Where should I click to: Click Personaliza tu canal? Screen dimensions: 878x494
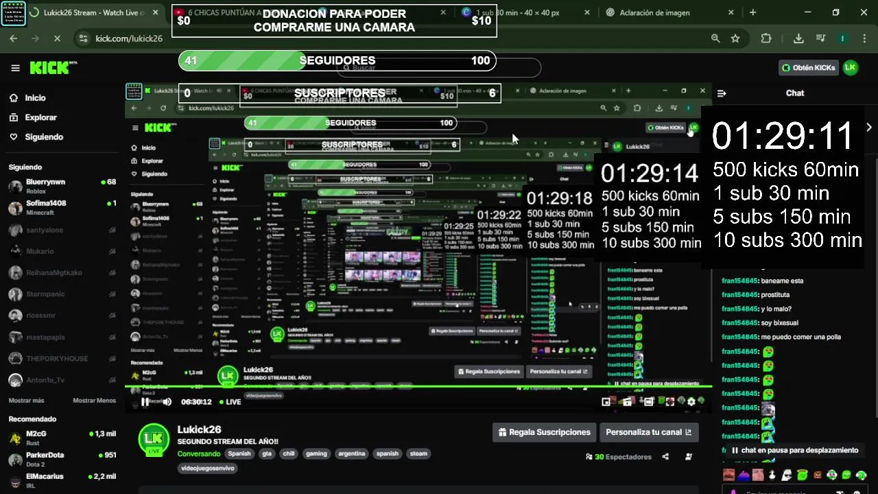(650, 432)
